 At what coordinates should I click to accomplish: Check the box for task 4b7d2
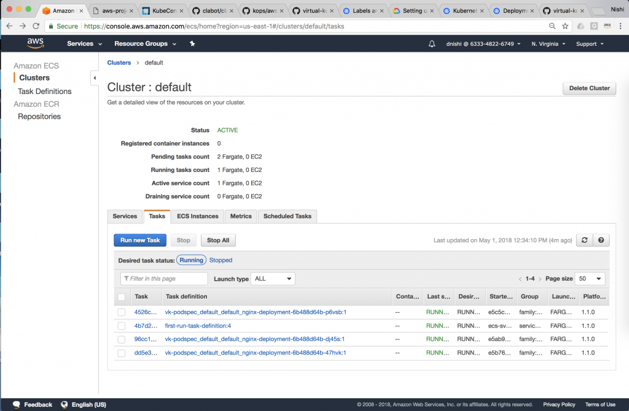point(122,326)
